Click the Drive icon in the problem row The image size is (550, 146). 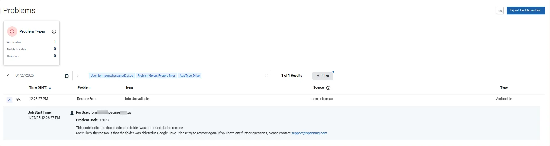click(19, 100)
